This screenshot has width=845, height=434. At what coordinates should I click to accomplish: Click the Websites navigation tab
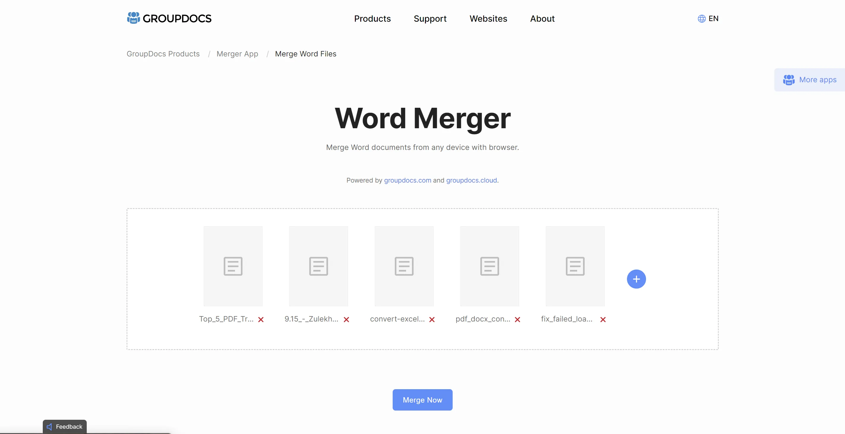tap(488, 18)
